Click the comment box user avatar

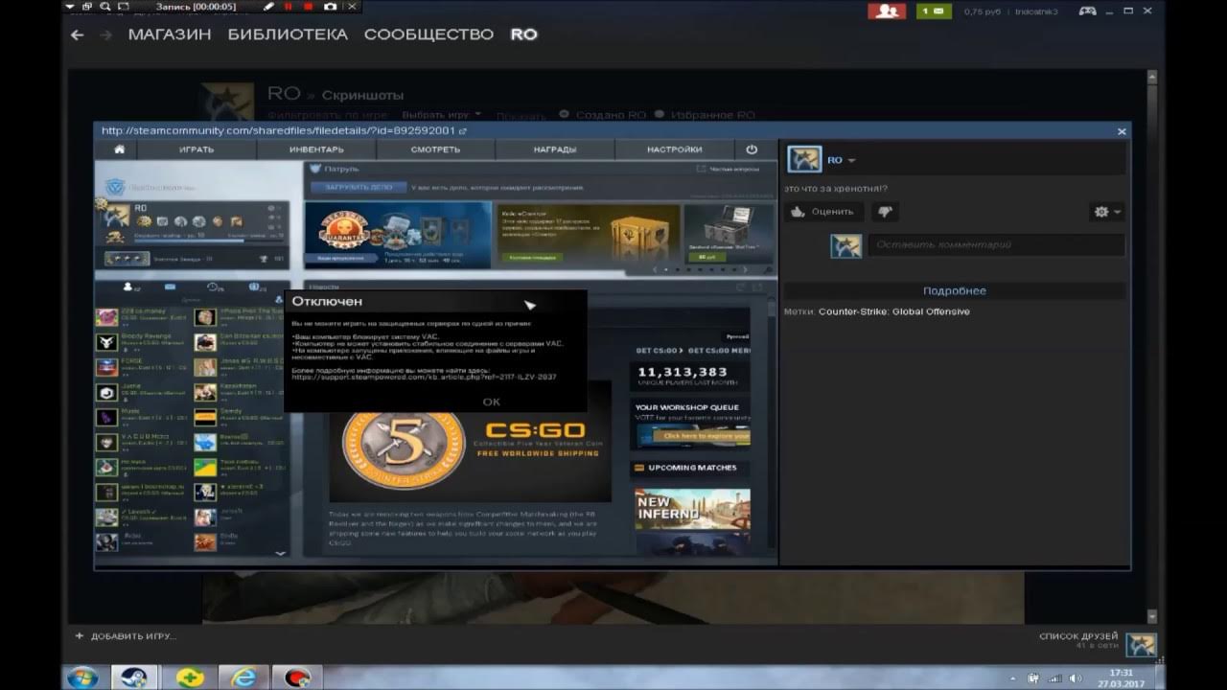tap(845, 246)
